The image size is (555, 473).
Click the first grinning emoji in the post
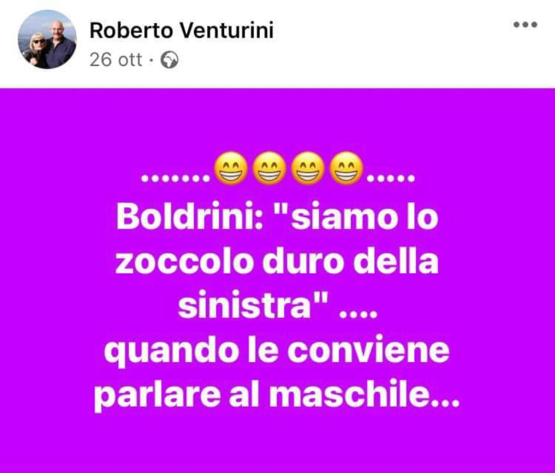231,168
